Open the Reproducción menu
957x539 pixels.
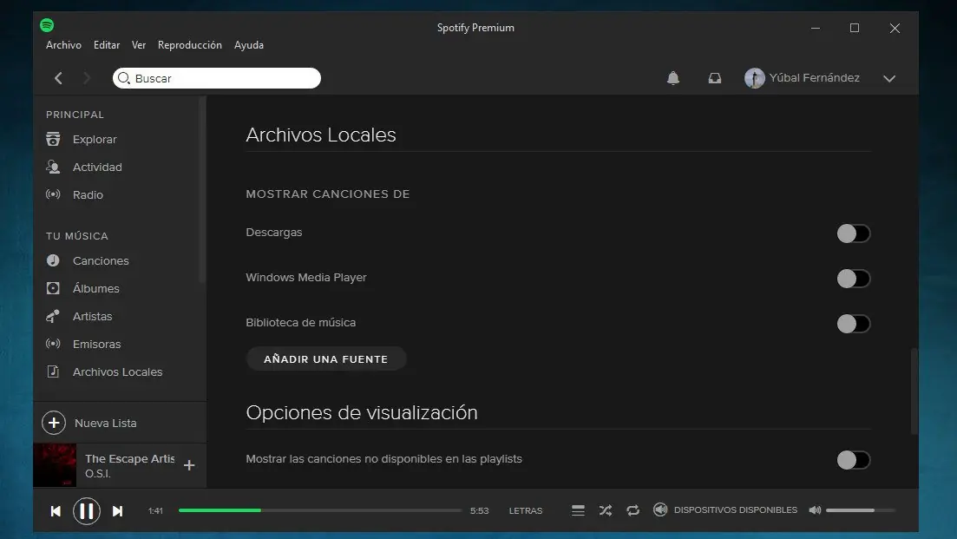coord(189,44)
